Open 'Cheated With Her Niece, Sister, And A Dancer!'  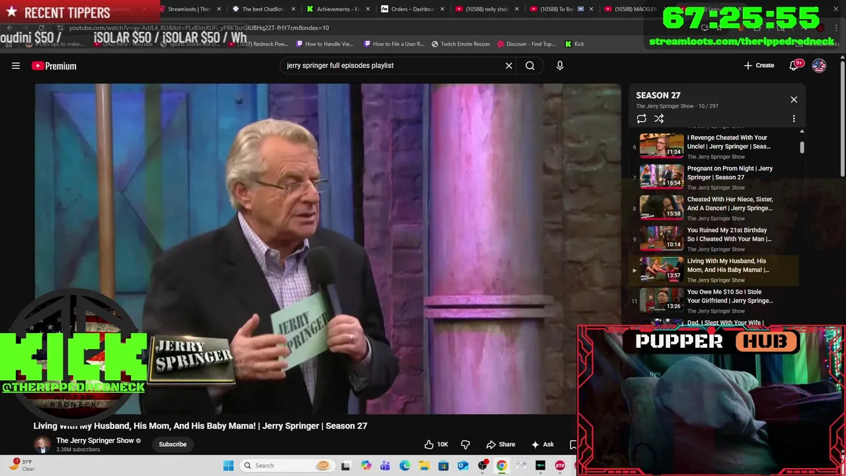tap(713, 208)
